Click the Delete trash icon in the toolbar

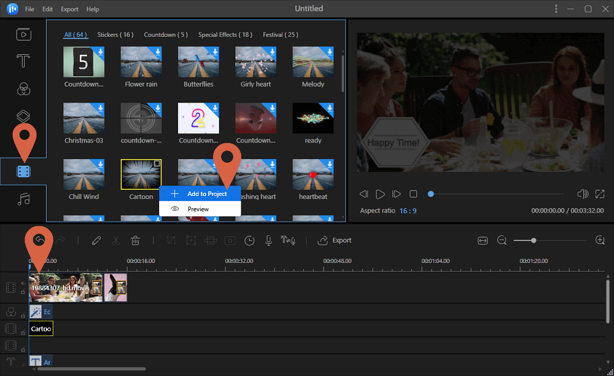point(135,240)
